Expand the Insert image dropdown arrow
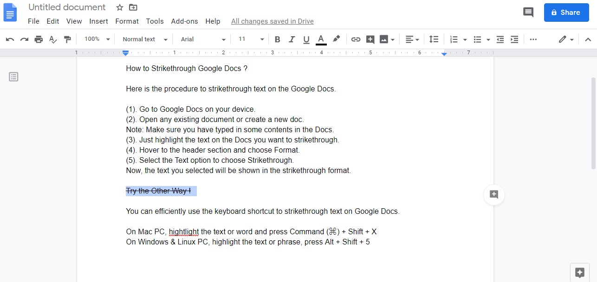This screenshot has height=282, width=597. click(x=393, y=40)
